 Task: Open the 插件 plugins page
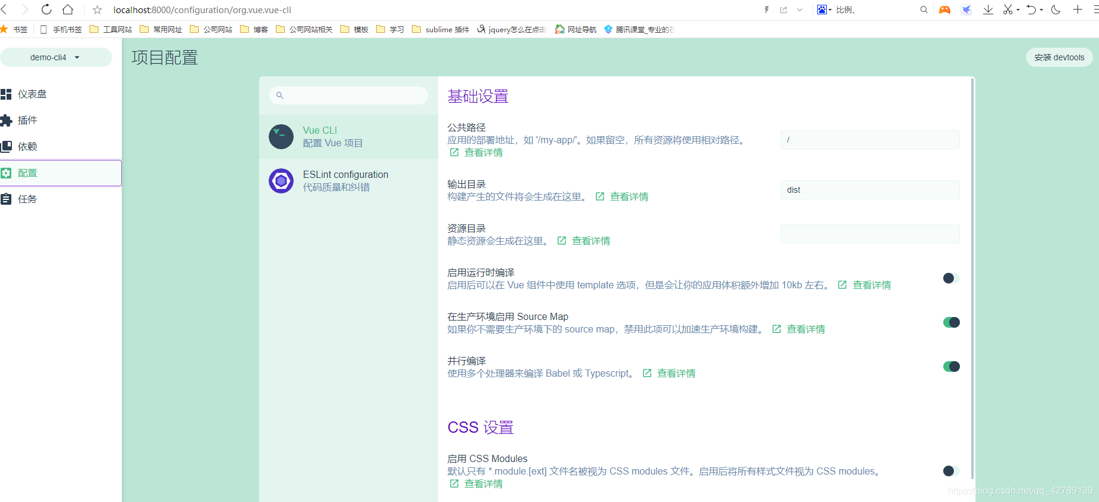(x=60, y=121)
